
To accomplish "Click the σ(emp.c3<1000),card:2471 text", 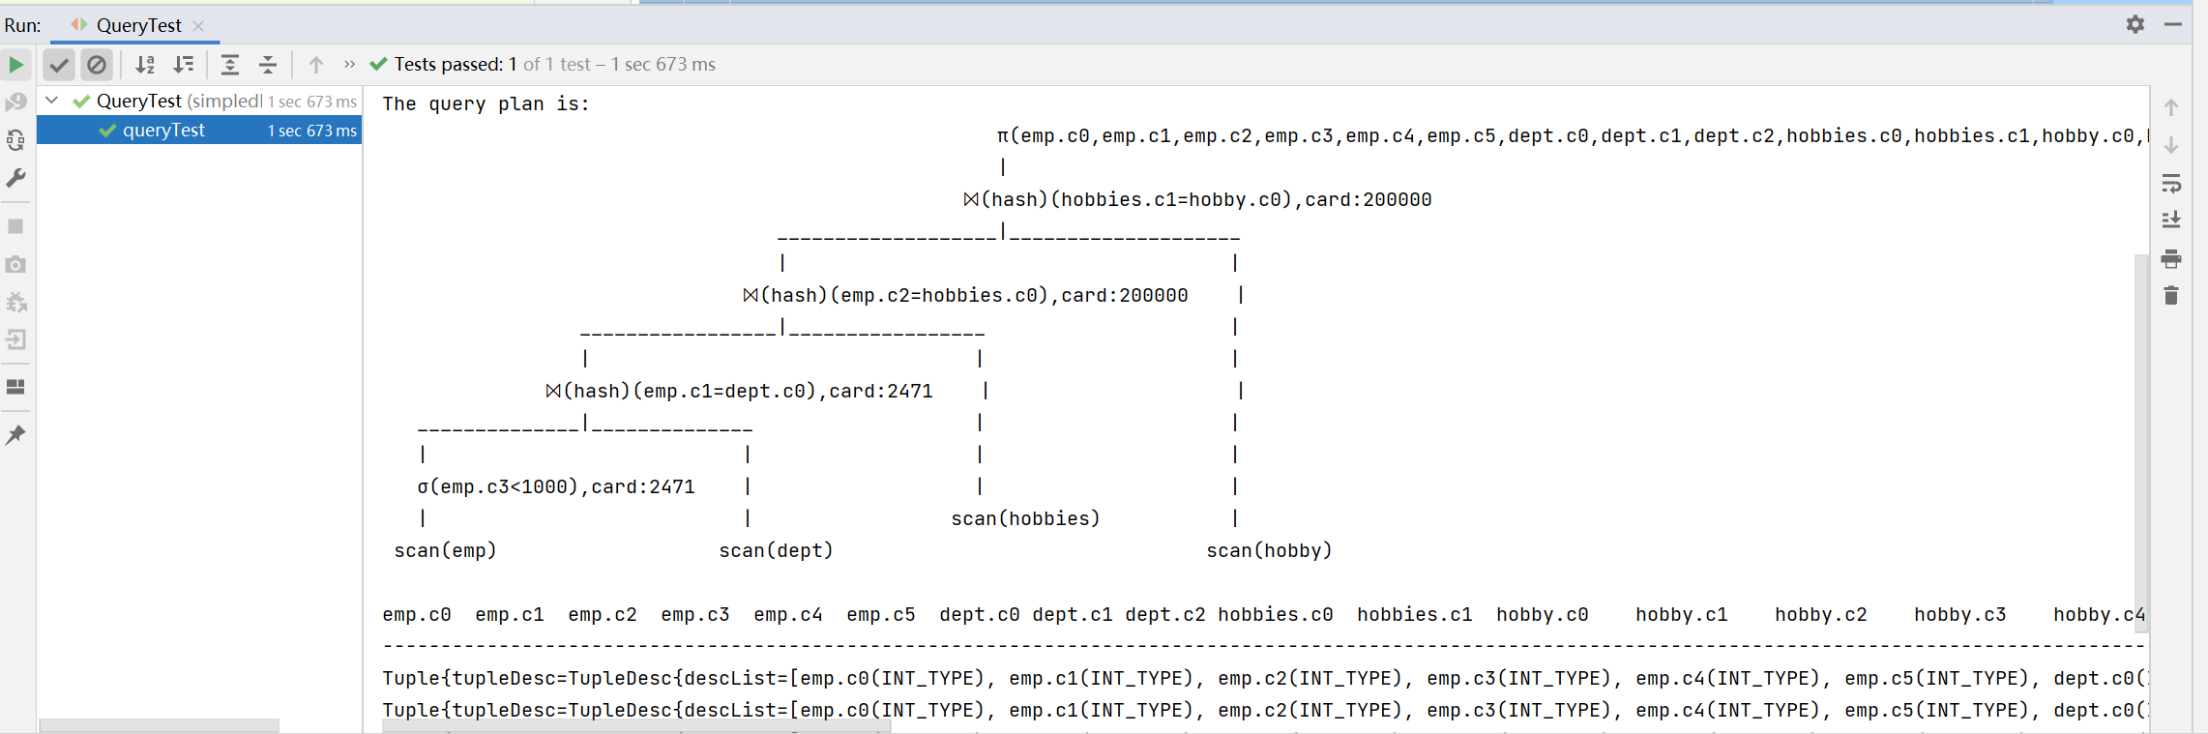I will (x=556, y=486).
